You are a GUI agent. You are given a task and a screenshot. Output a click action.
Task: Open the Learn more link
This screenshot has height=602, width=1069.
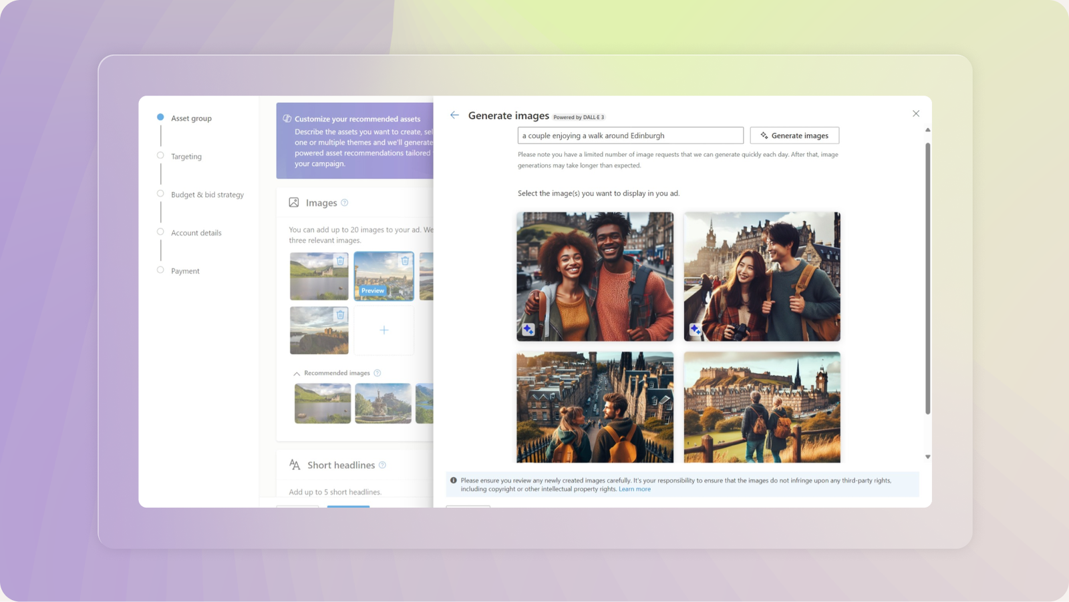635,489
